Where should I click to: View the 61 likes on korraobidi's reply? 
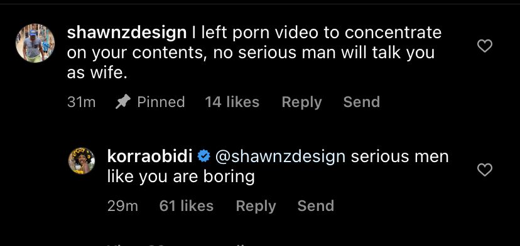(x=187, y=206)
